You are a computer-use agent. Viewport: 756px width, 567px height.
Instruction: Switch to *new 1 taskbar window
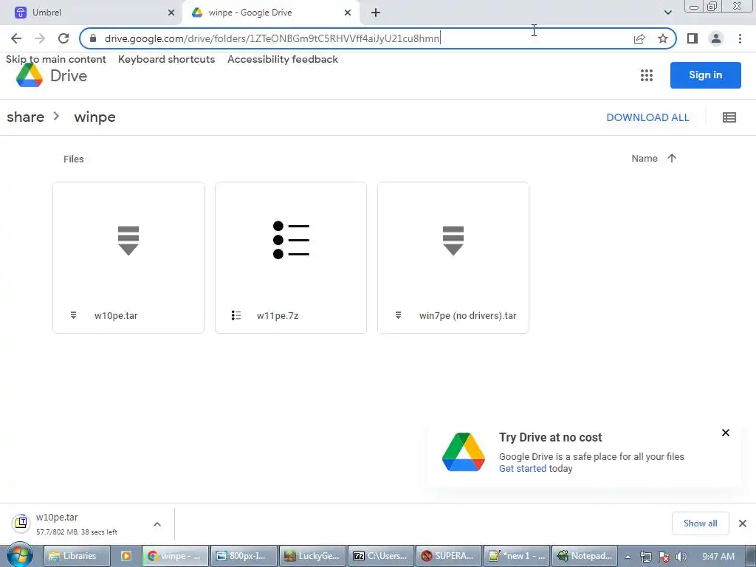[517, 556]
